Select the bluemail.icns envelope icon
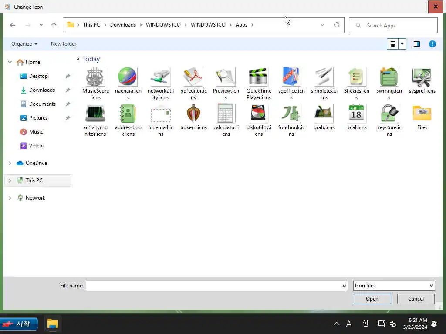446x334 pixels. 160,114
